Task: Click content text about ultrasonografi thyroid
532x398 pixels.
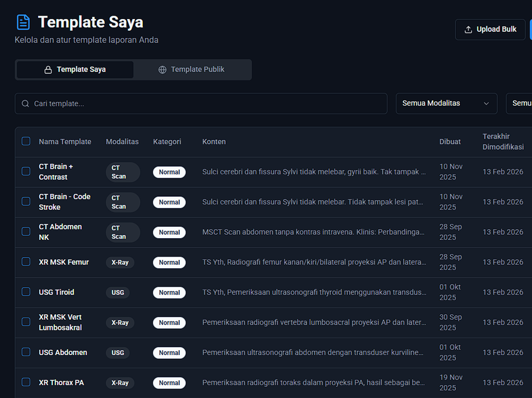Action: tap(314, 292)
